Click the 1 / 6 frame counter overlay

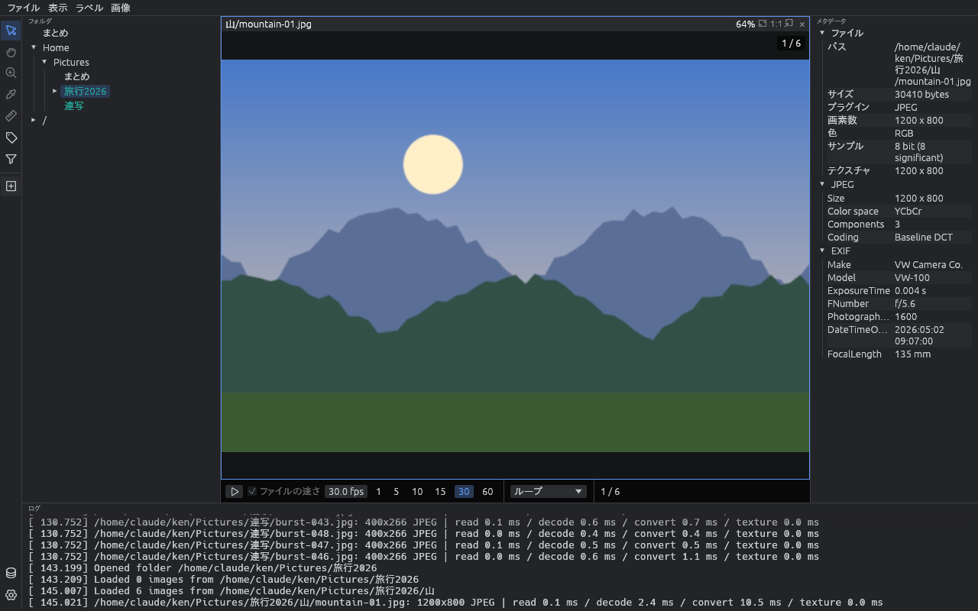click(792, 43)
